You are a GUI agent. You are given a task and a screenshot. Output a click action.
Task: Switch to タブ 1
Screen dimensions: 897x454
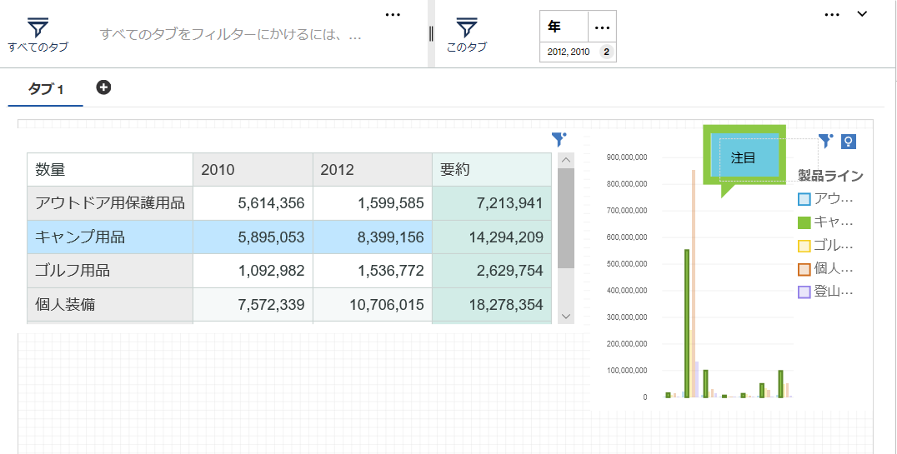46,89
